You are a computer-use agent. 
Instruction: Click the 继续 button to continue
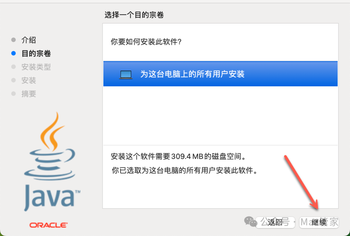319,222
